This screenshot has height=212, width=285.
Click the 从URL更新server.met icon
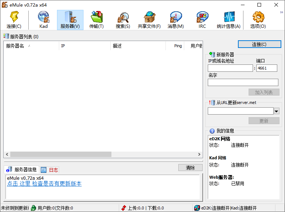[x=212, y=103]
